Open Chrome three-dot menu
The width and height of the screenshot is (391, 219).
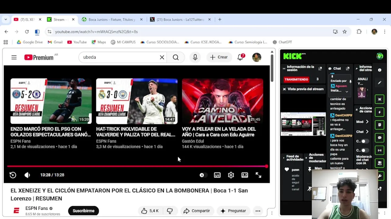click(385, 32)
